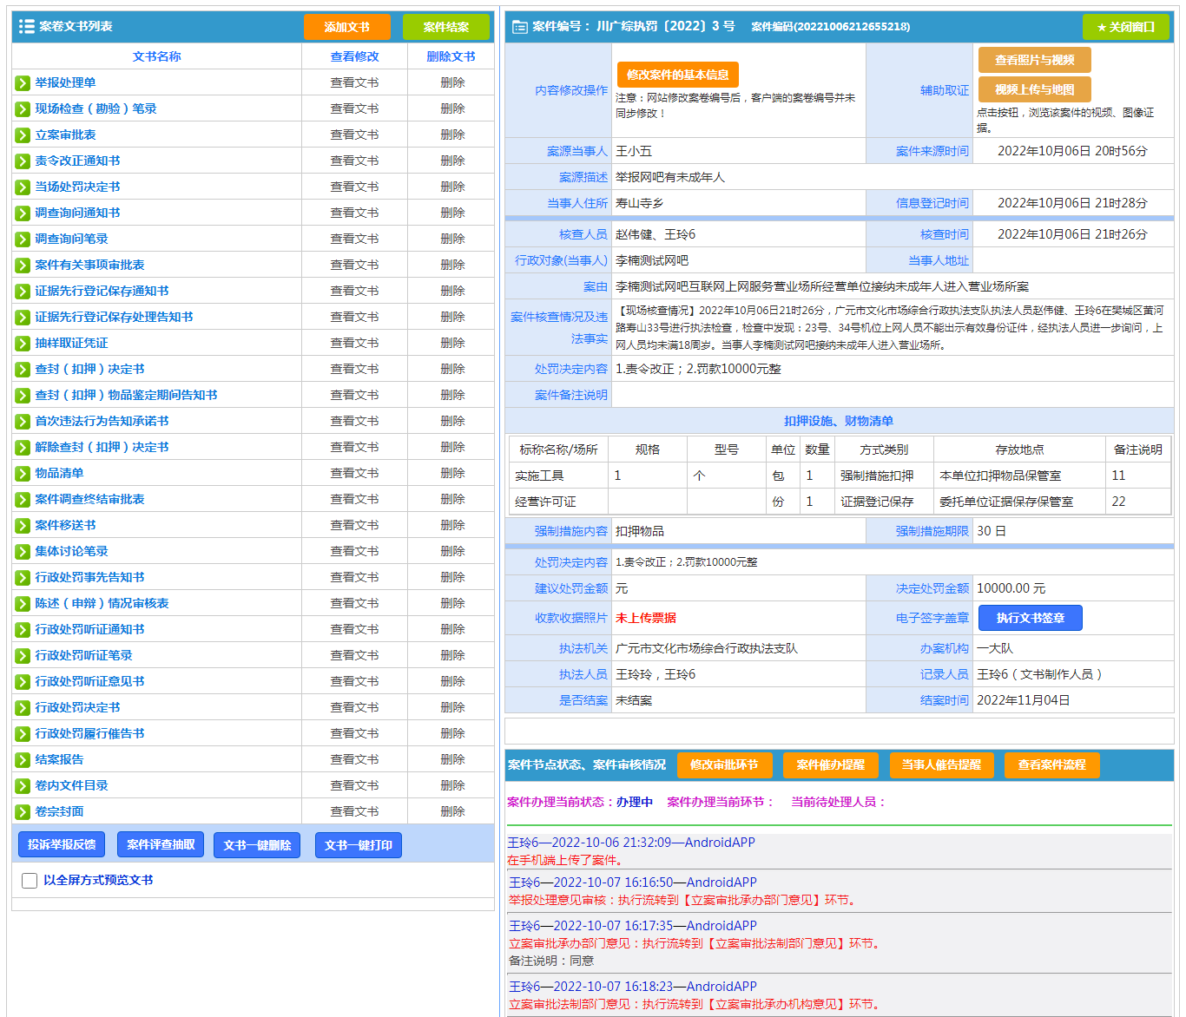The image size is (1186, 1017).
Task: Click the green arrow icon beside 调查询问通知书
Action: (x=23, y=213)
